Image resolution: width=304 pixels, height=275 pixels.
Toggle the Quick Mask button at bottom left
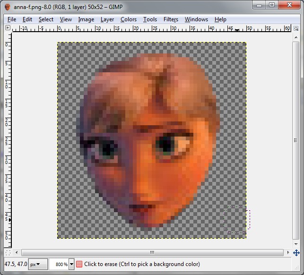coord(8,252)
